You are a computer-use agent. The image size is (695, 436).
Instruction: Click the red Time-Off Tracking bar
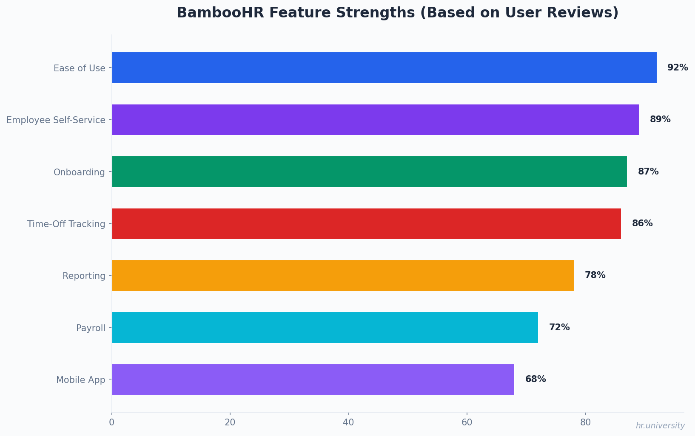coord(366,224)
